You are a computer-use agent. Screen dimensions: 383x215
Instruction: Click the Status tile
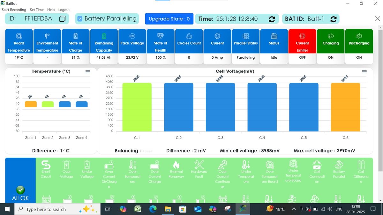pos(274,47)
